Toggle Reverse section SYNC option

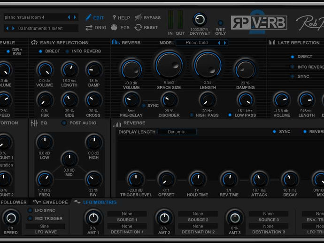274,131
